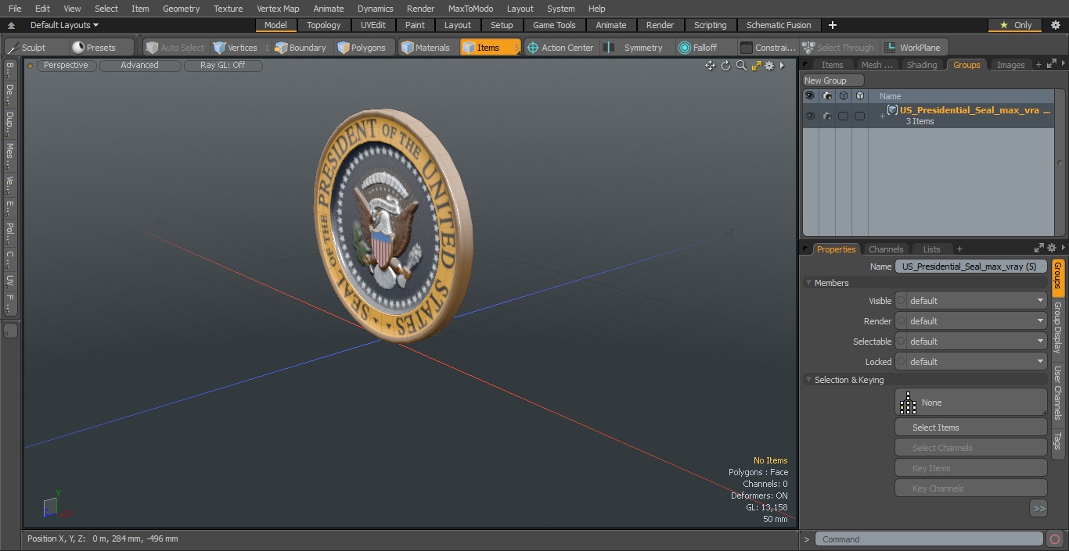Click the double-arrow more button in Properties
This screenshot has height=551, width=1069.
[1038, 509]
